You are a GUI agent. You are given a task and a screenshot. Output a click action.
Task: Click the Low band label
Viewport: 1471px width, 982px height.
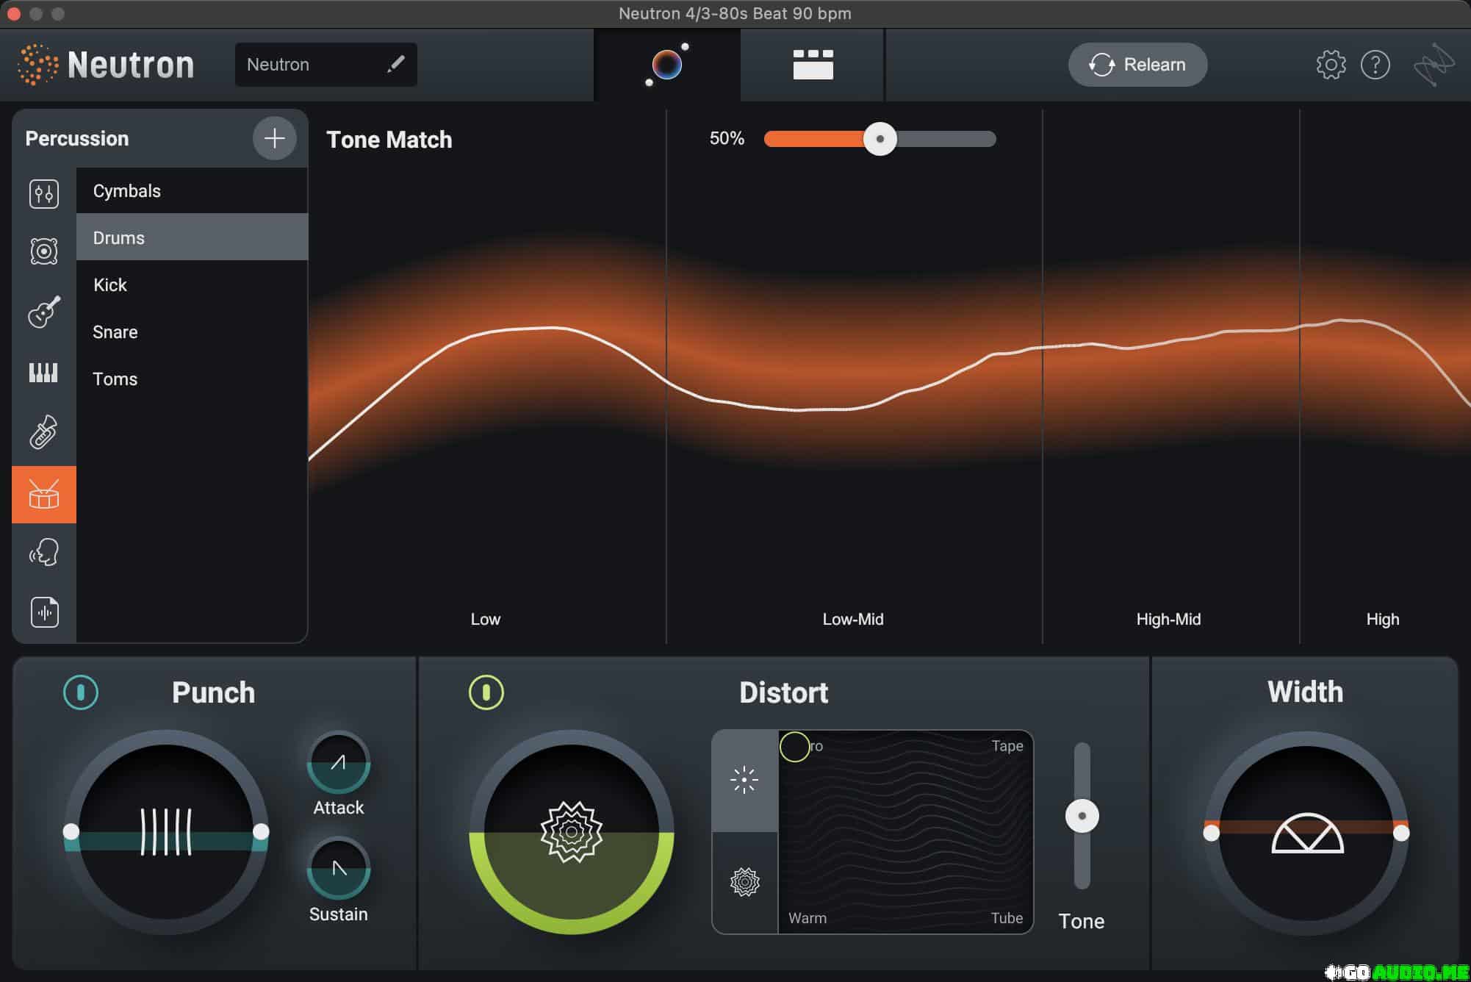click(486, 620)
